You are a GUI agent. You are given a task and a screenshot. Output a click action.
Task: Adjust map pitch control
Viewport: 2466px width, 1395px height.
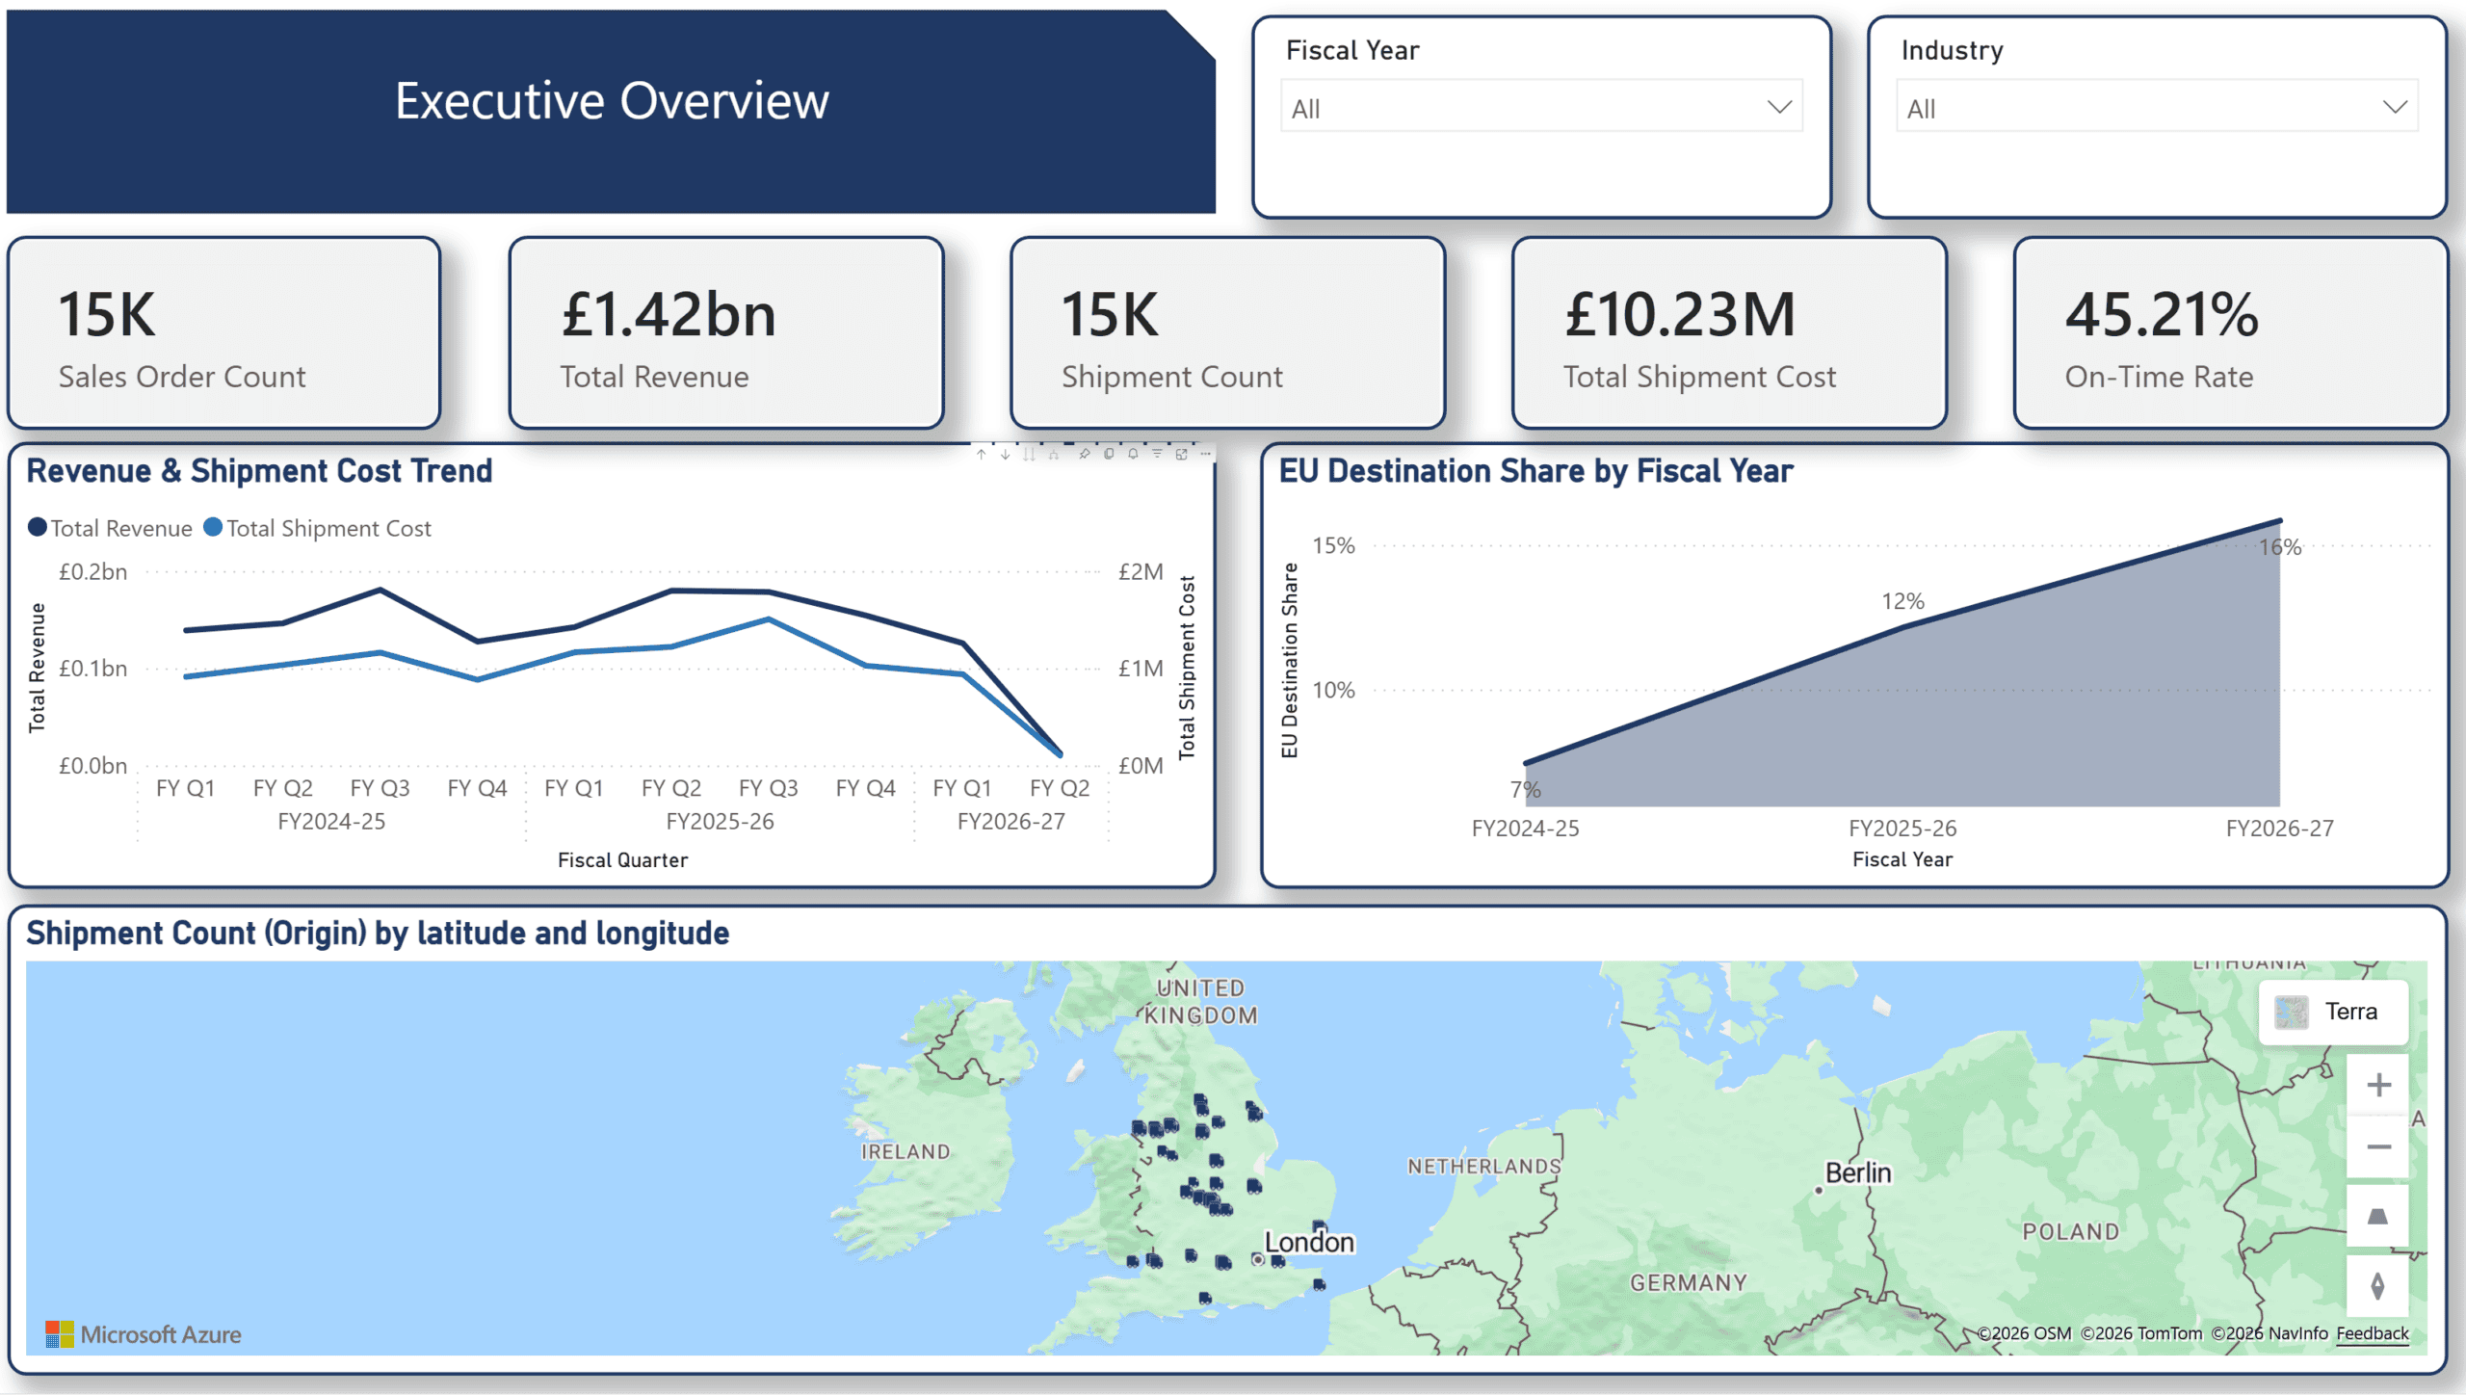click(x=2378, y=1217)
